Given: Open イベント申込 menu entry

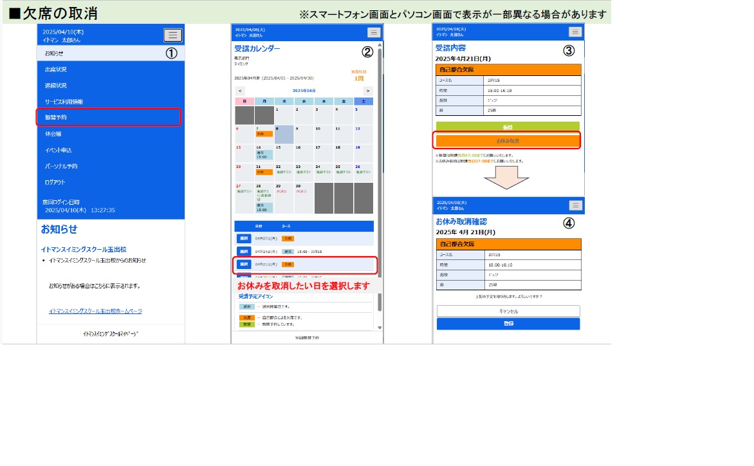Looking at the screenshot, I should pos(59,150).
